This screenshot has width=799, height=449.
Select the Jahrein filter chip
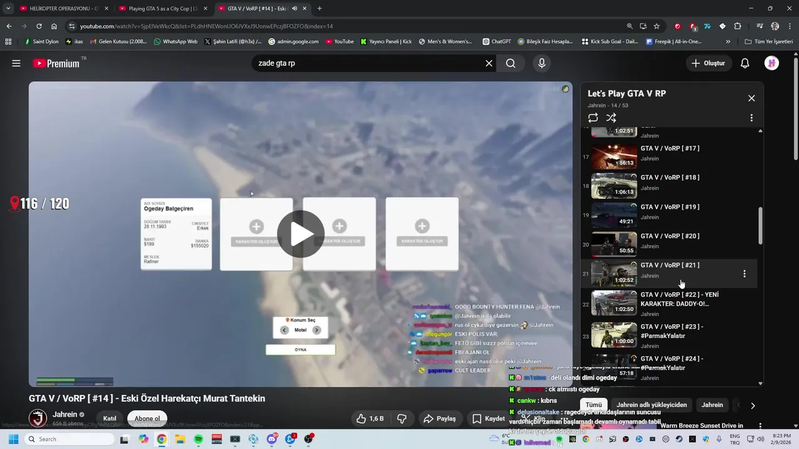(x=712, y=405)
